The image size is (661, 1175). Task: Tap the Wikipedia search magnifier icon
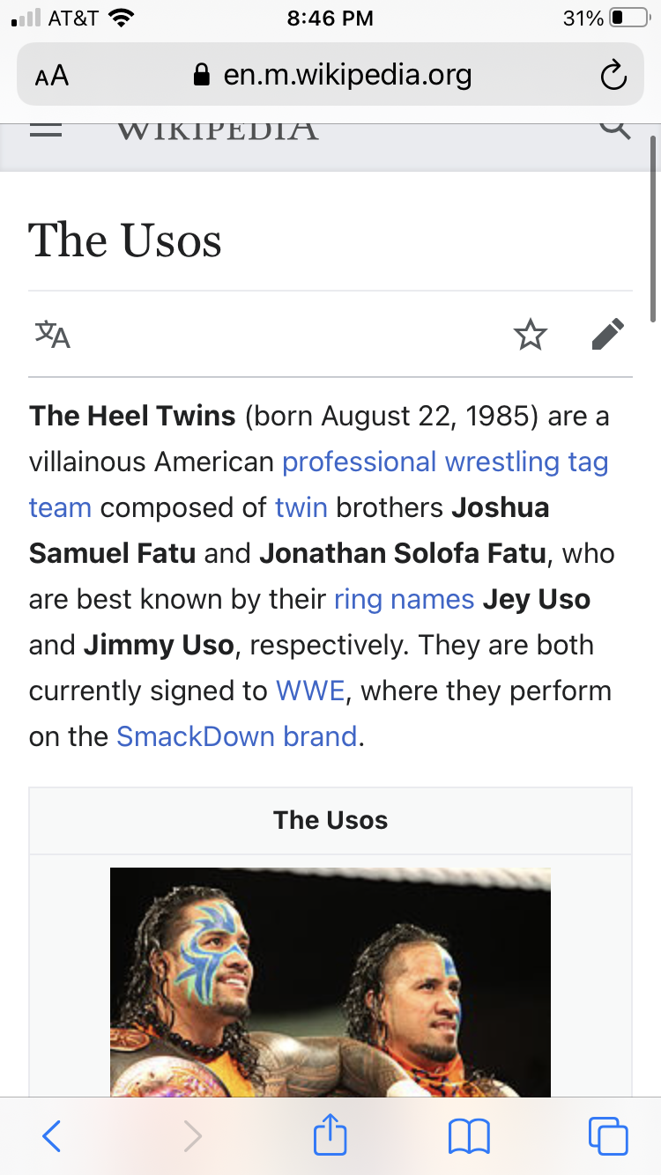tap(614, 129)
